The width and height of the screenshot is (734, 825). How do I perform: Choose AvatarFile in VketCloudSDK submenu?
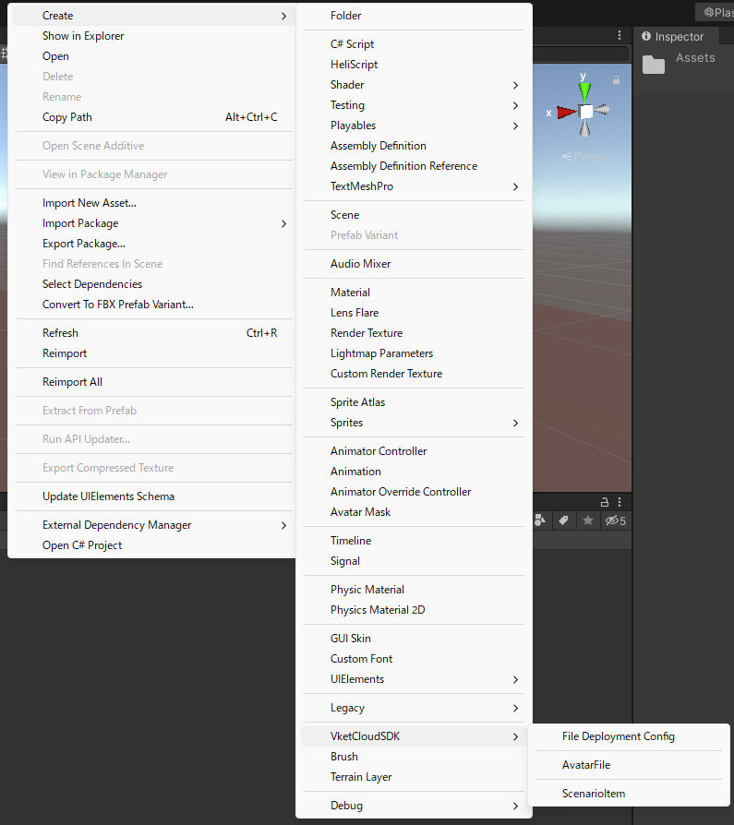click(x=629, y=765)
